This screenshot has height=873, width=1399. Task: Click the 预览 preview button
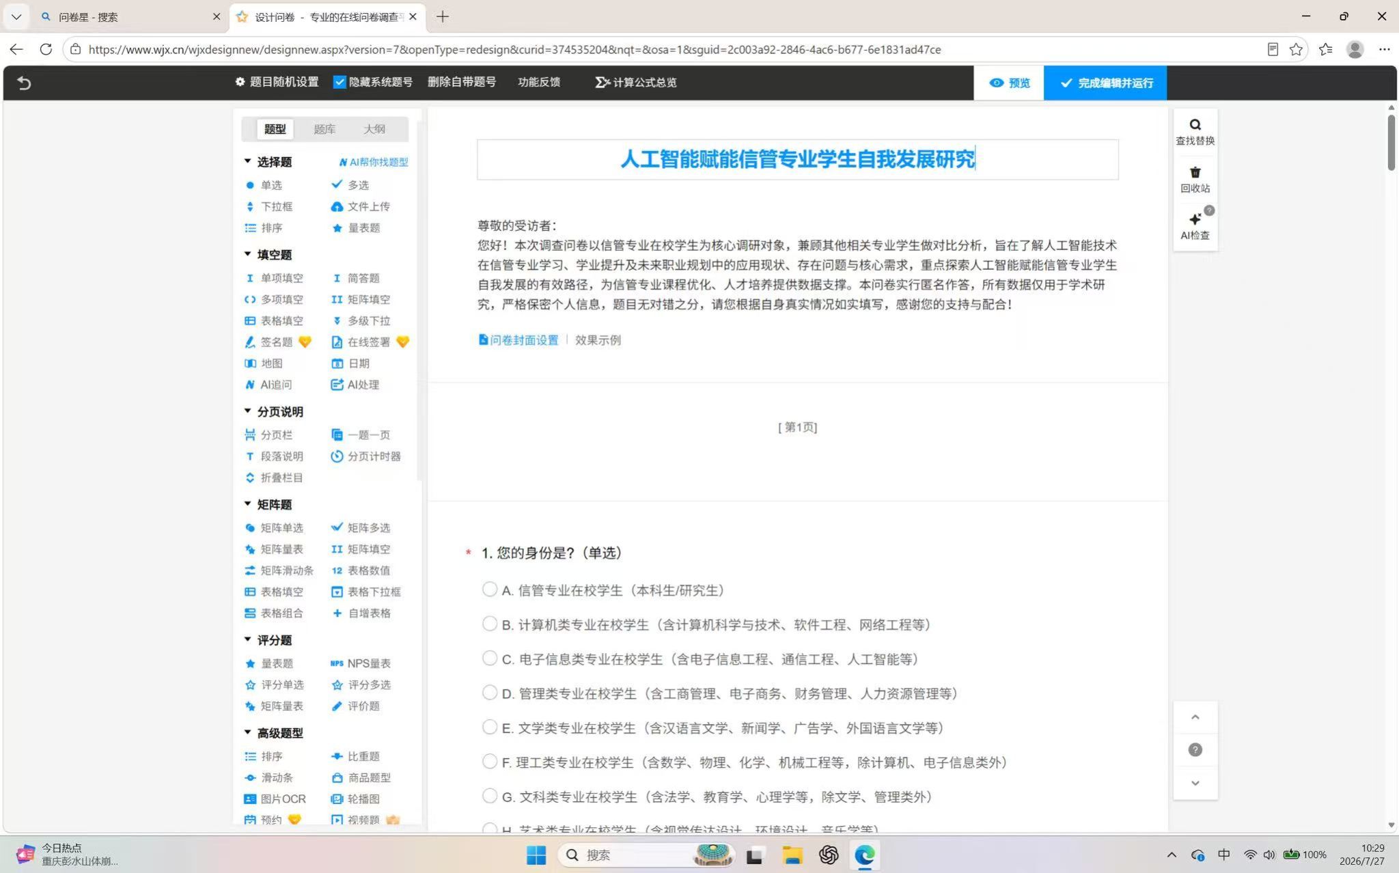tap(1009, 83)
